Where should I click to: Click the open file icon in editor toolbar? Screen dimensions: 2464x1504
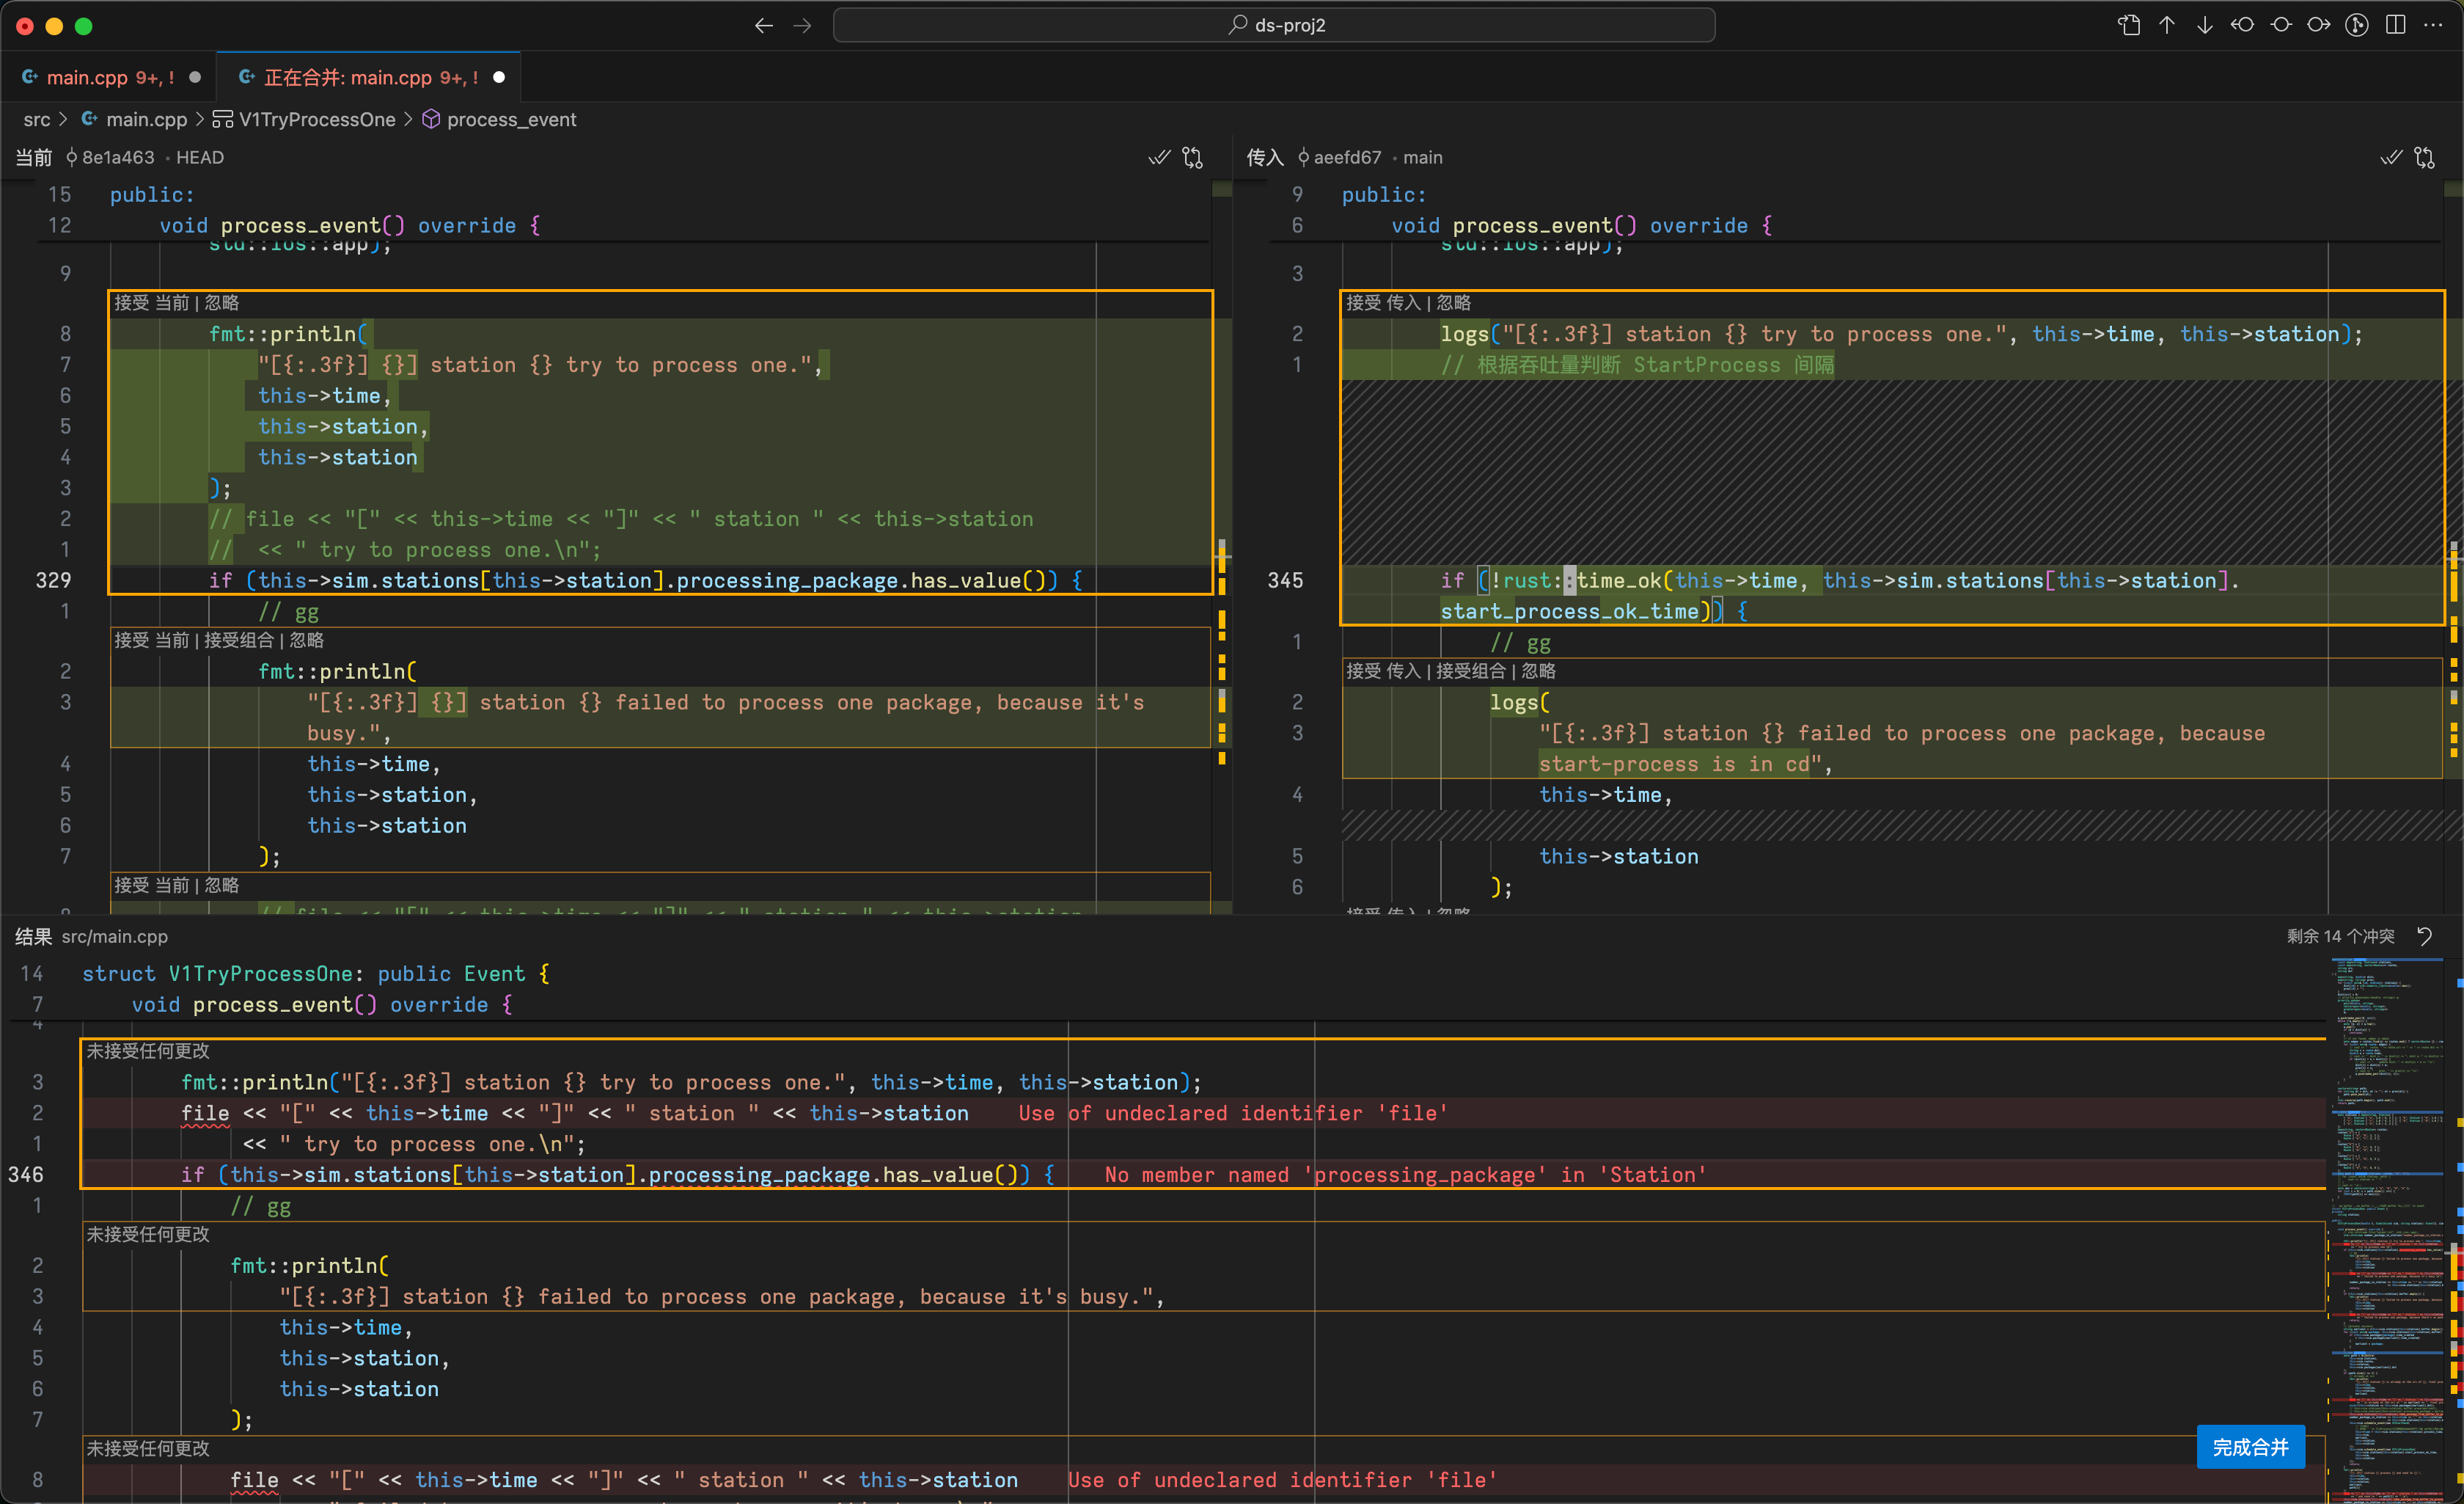pyautogui.click(x=2129, y=25)
